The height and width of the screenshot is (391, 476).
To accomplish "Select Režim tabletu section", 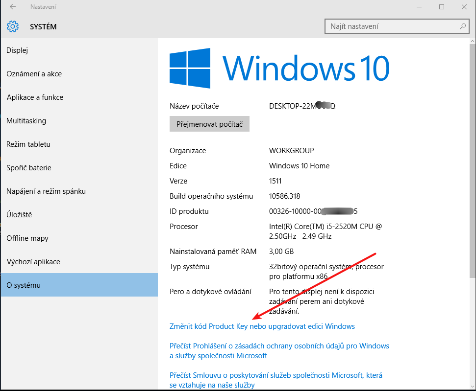I will pyautogui.click(x=28, y=144).
